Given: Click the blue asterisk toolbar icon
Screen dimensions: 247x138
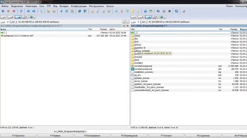Looking at the screenshot, I should click(x=61, y=11).
